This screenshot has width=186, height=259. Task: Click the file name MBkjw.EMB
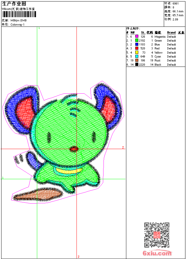[x=18, y=20]
